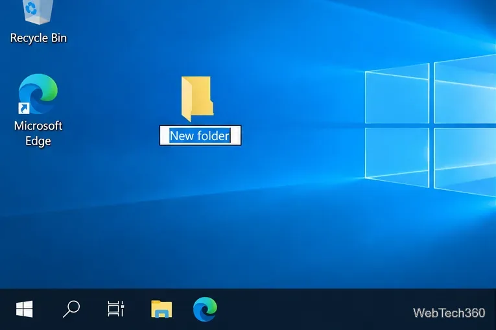Click the Microsoft Edge label text
Viewport: 496px width, 330px height.
point(38,133)
